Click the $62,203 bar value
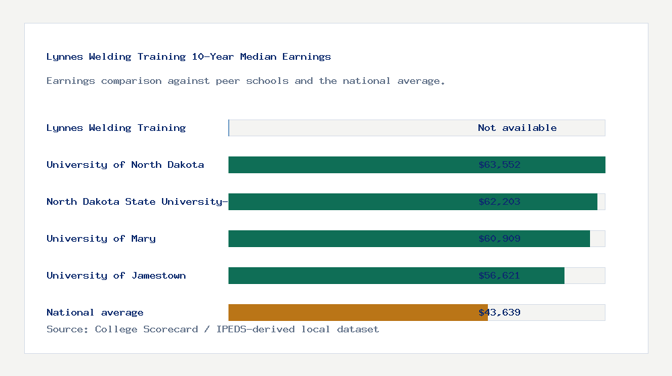 click(x=499, y=201)
